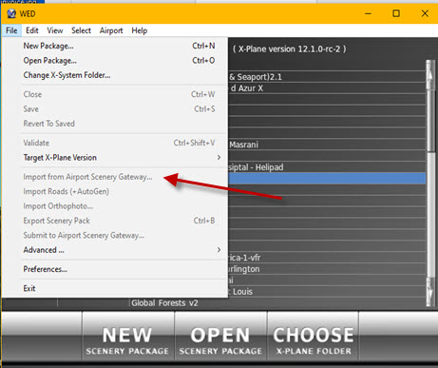Click the WED application icon in title bar
Screen dimensions: 438x368
(11, 13)
